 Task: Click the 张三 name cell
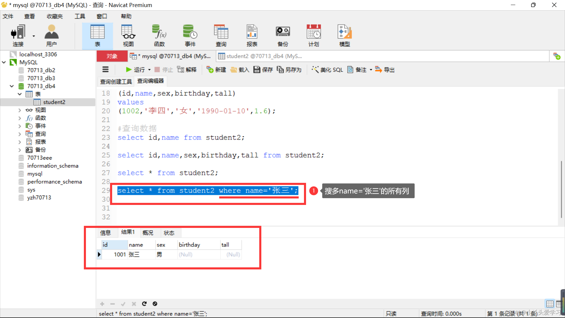pos(141,254)
